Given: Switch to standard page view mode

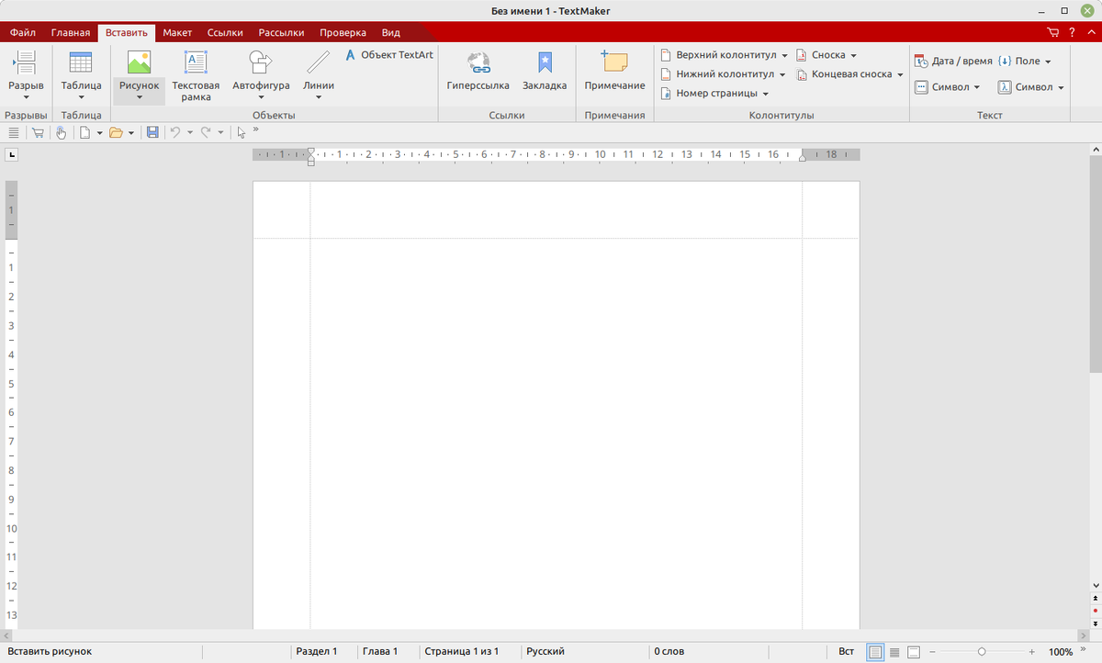Looking at the screenshot, I should [x=875, y=652].
